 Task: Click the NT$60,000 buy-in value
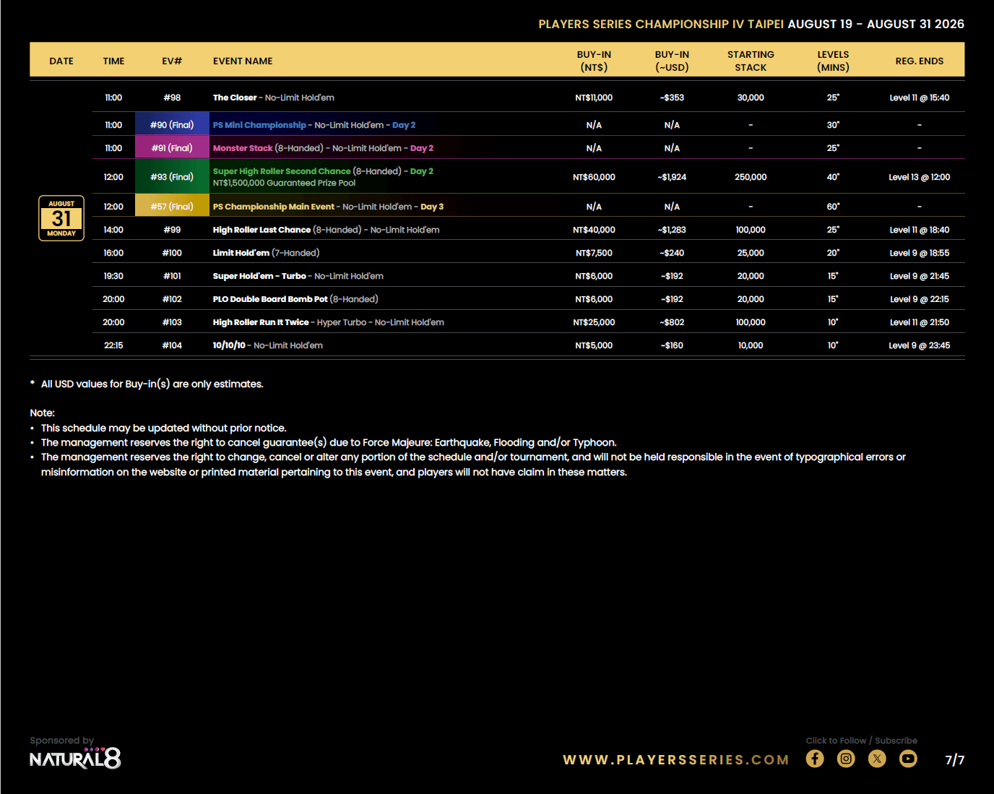594,177
